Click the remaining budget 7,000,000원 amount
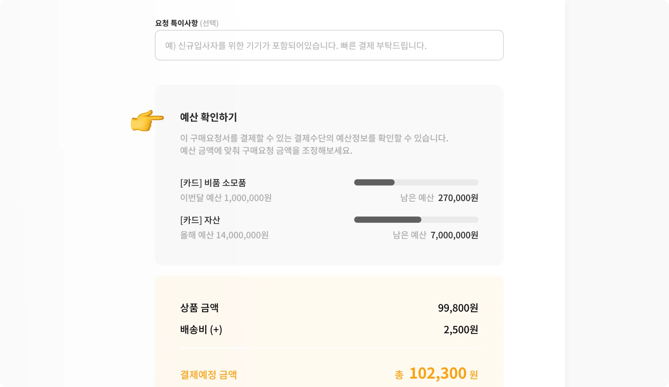 [x=454, y=235]
